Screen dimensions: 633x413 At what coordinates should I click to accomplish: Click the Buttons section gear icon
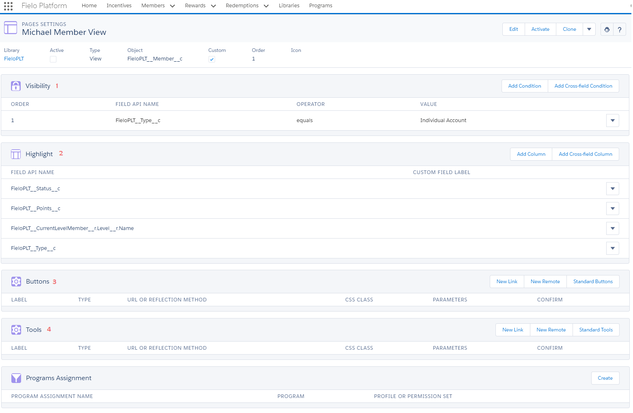[x=16, y=282]
